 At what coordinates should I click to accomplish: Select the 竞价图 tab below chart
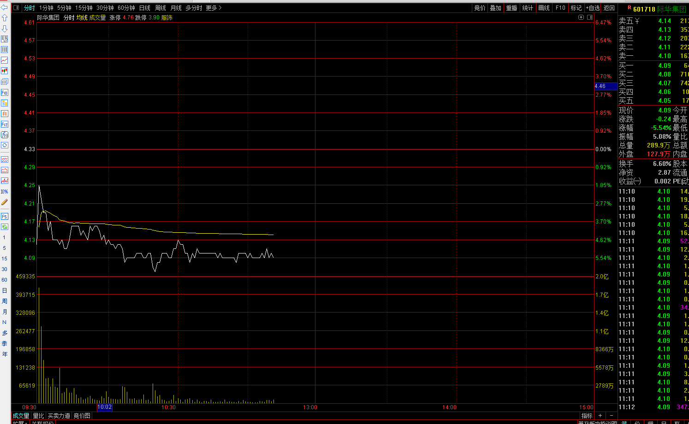82,416
